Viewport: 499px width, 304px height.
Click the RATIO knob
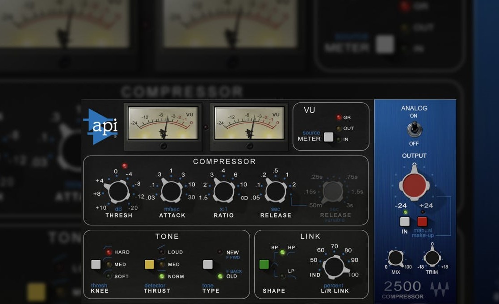click(x=224, y=192)
